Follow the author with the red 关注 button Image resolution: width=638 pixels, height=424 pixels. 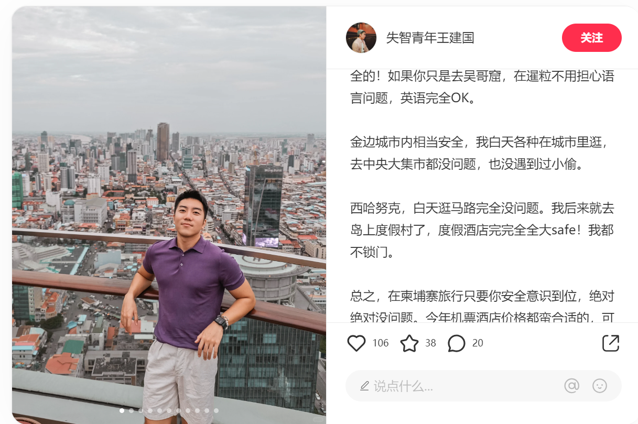click(591, 38)
